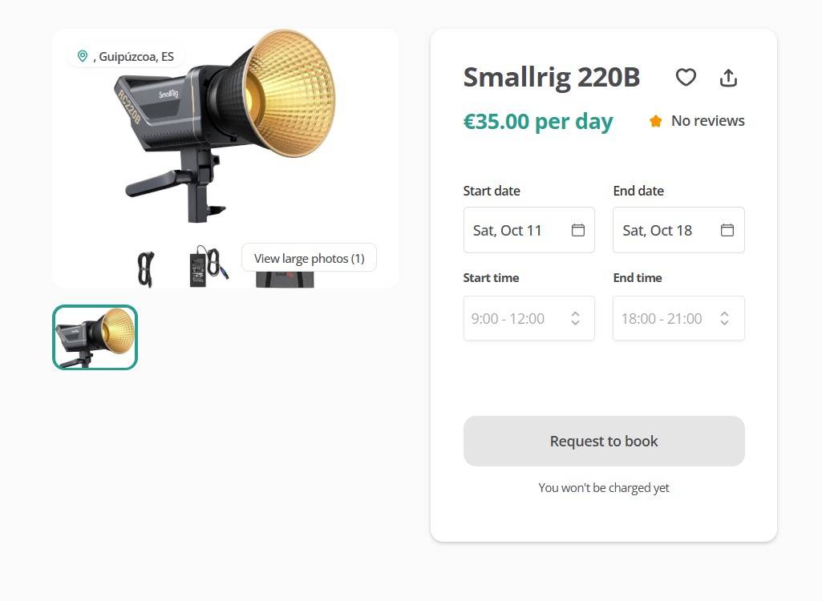Click the share icon beside the title
The height and width of the screenshot is (601, 822).
[x=728, y=78]
